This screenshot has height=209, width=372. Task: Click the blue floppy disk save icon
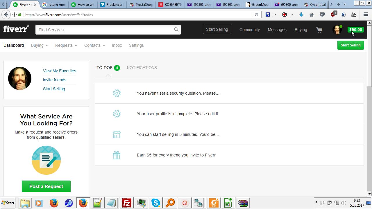[268, 15]
